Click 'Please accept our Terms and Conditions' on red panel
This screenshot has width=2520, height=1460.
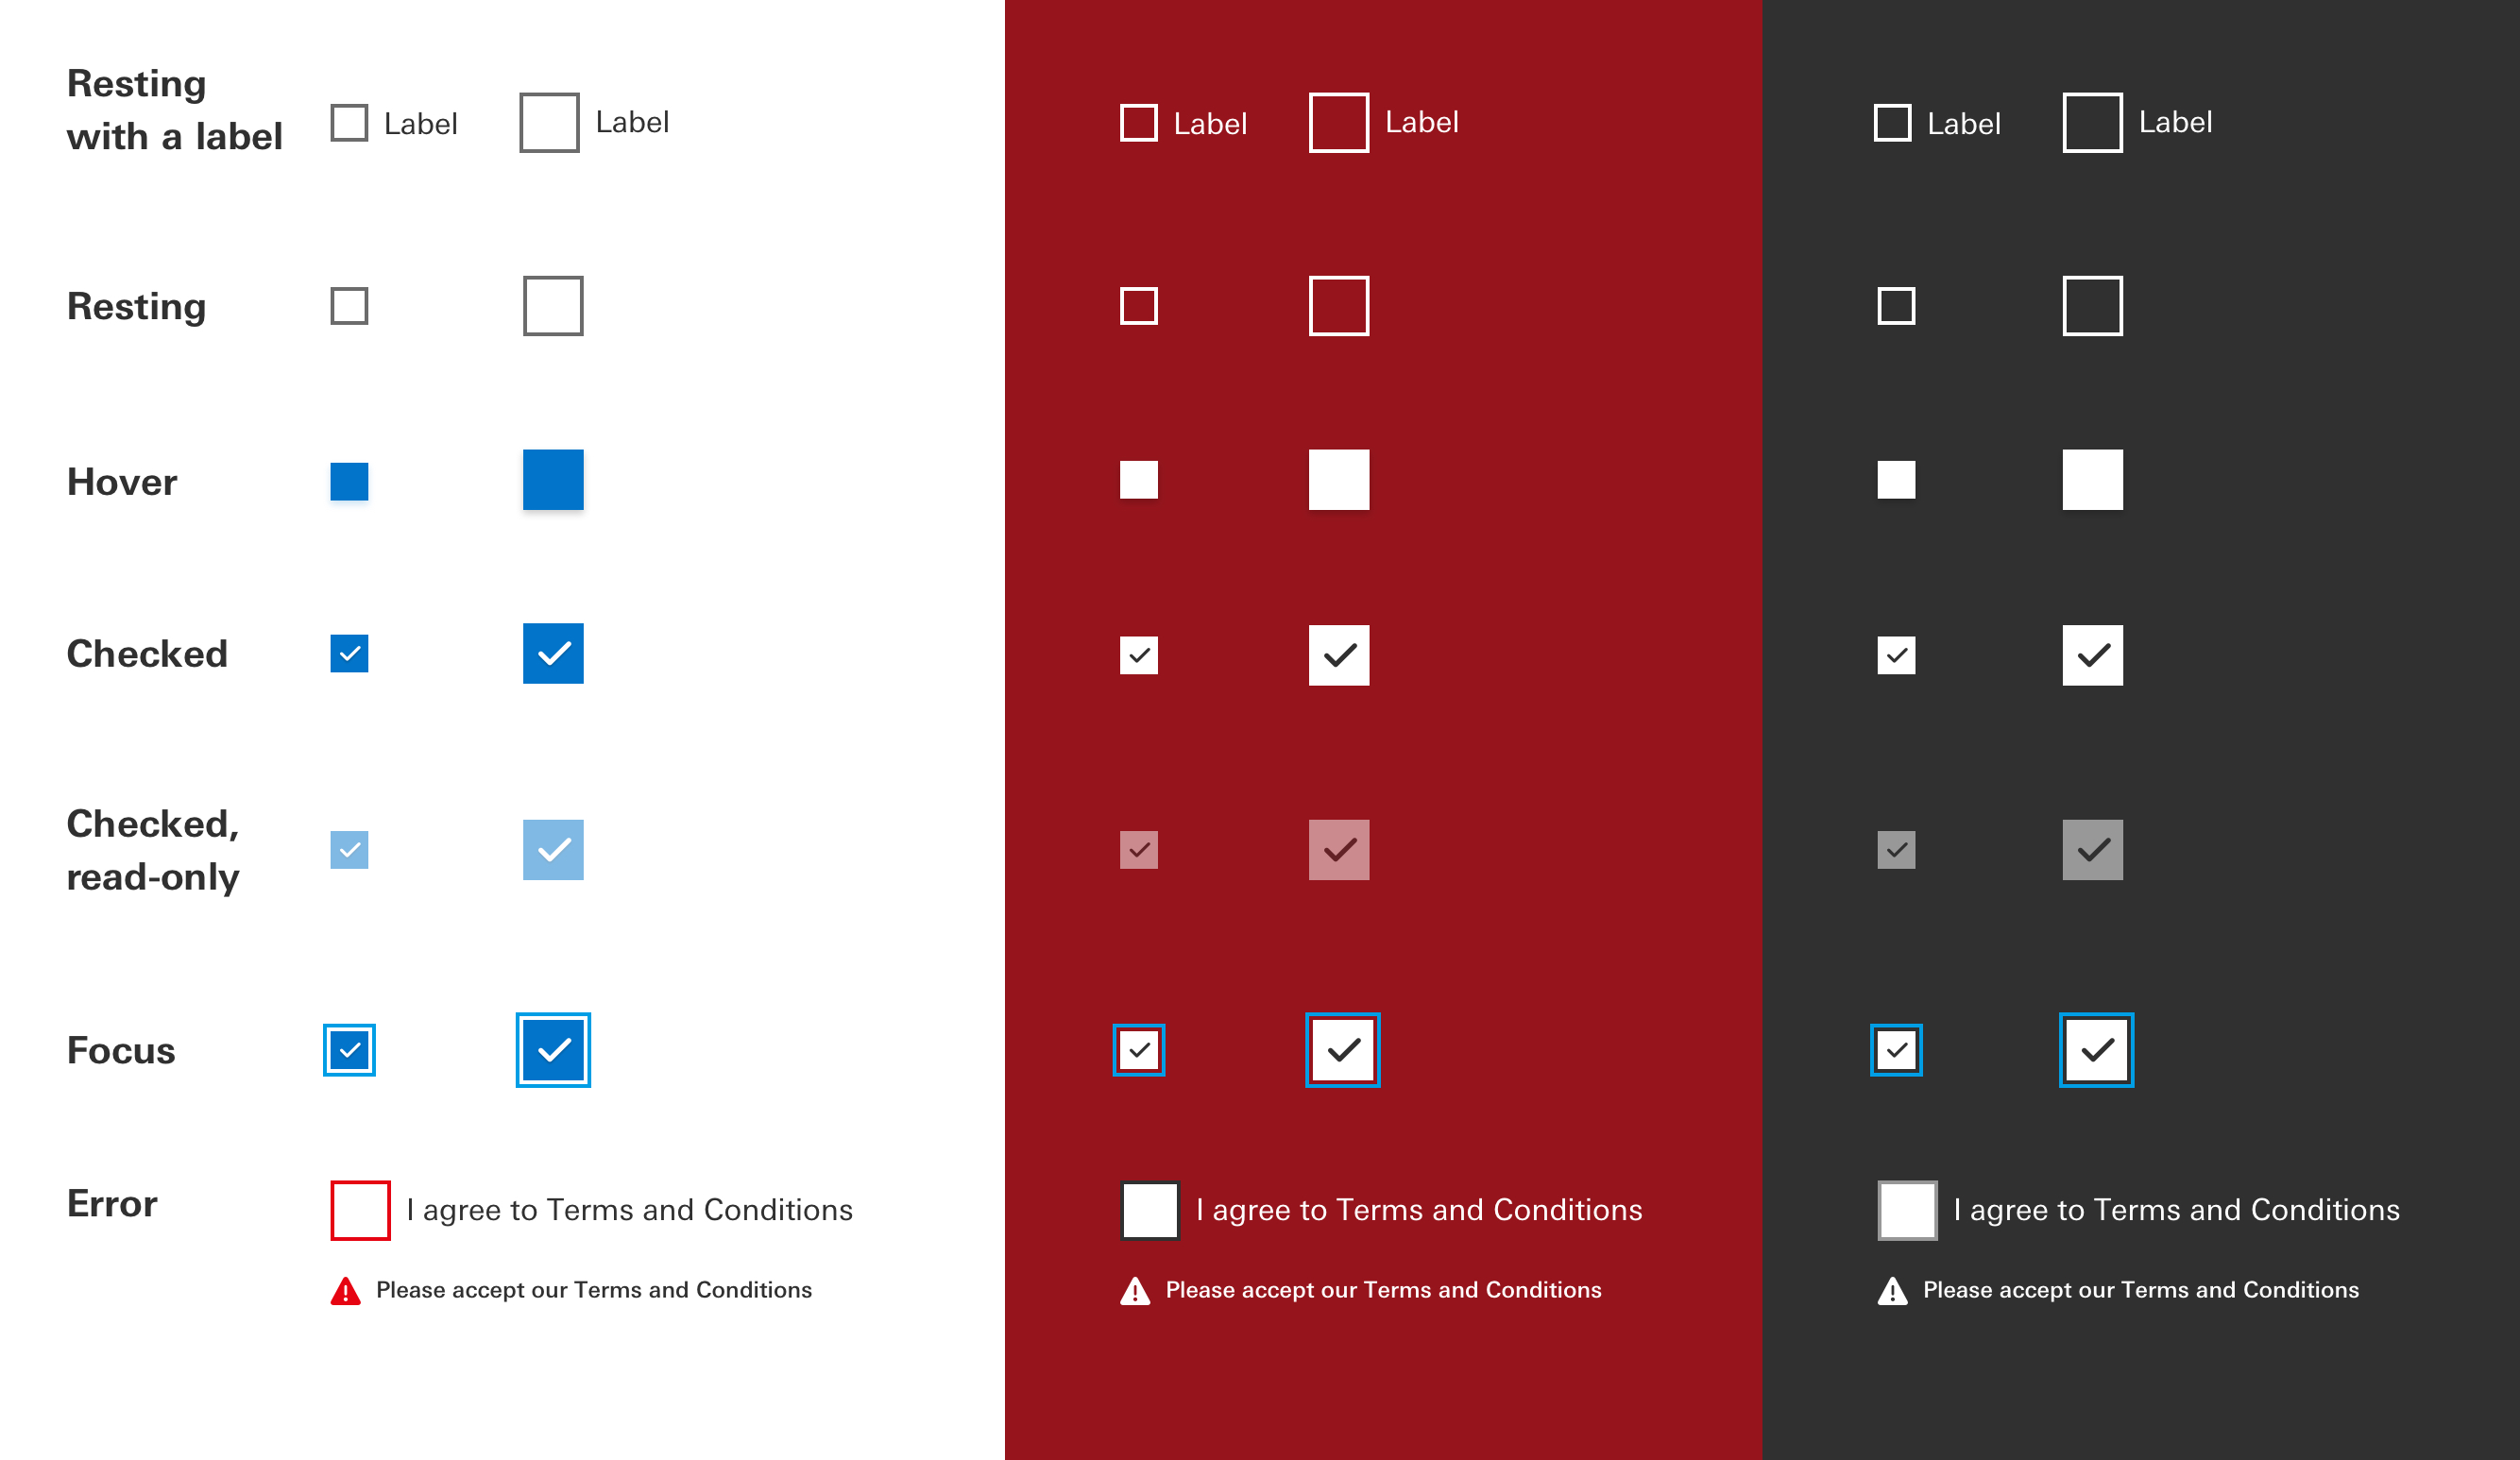tap(1384, 1290)
